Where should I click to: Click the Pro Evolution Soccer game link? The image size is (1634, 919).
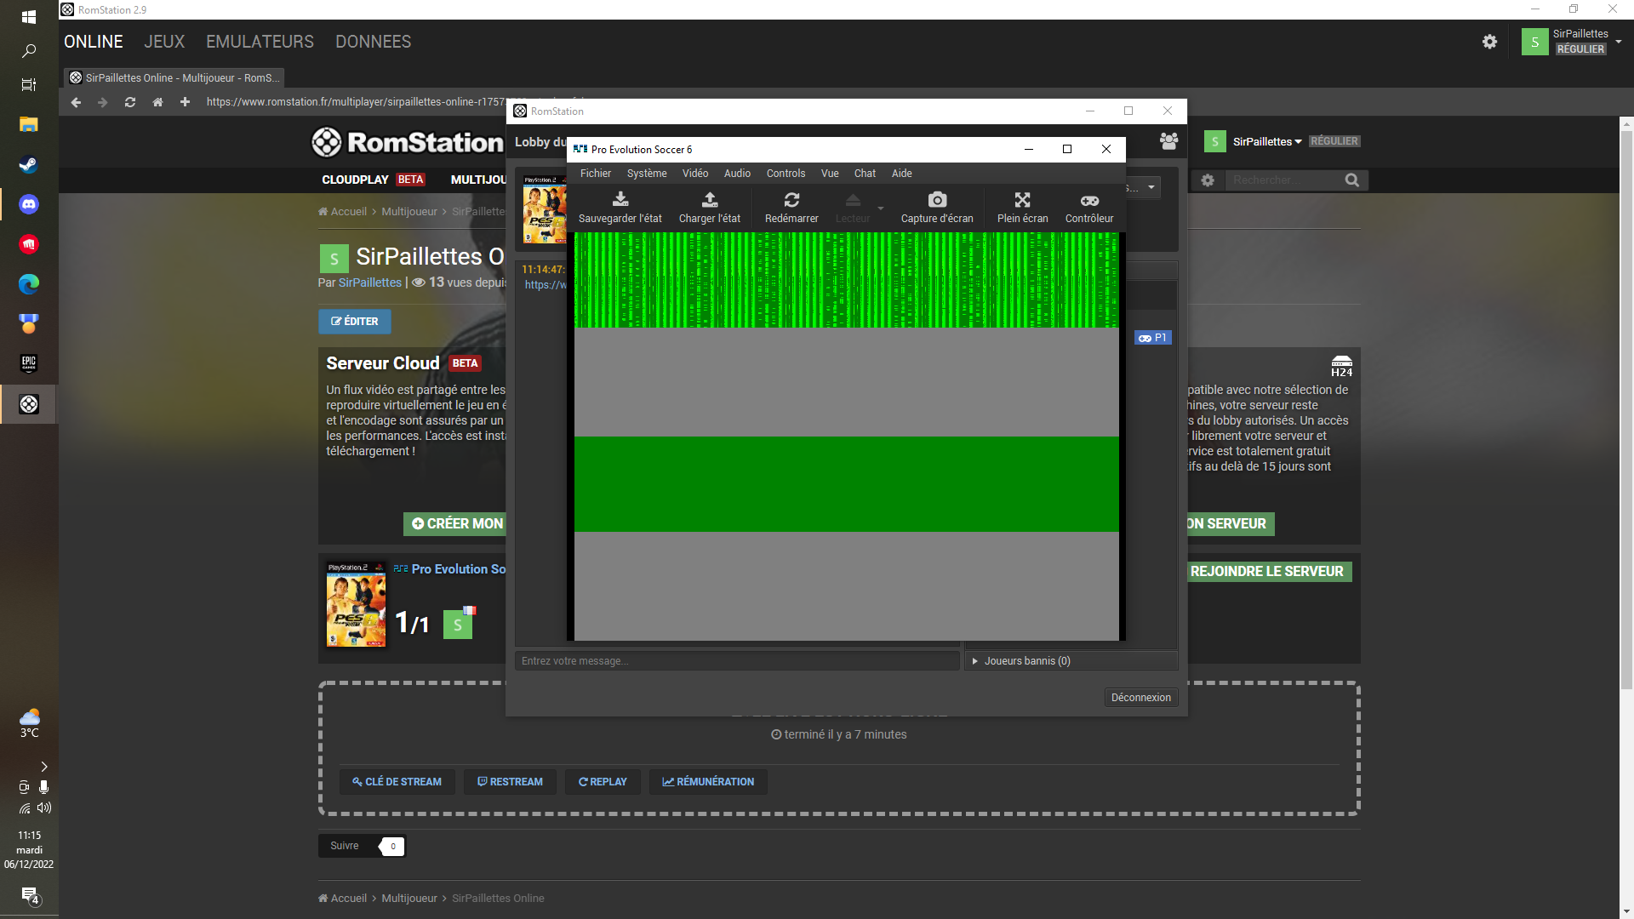458,569
